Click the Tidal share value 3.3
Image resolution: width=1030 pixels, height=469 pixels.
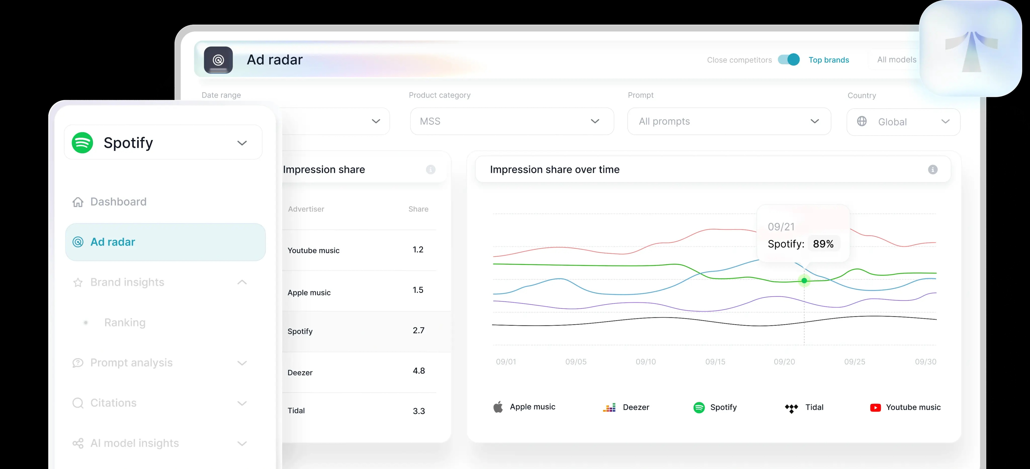click(x=419, y=411)
